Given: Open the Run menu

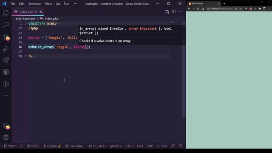Looking at the screenshot, I should pos(66,4).
